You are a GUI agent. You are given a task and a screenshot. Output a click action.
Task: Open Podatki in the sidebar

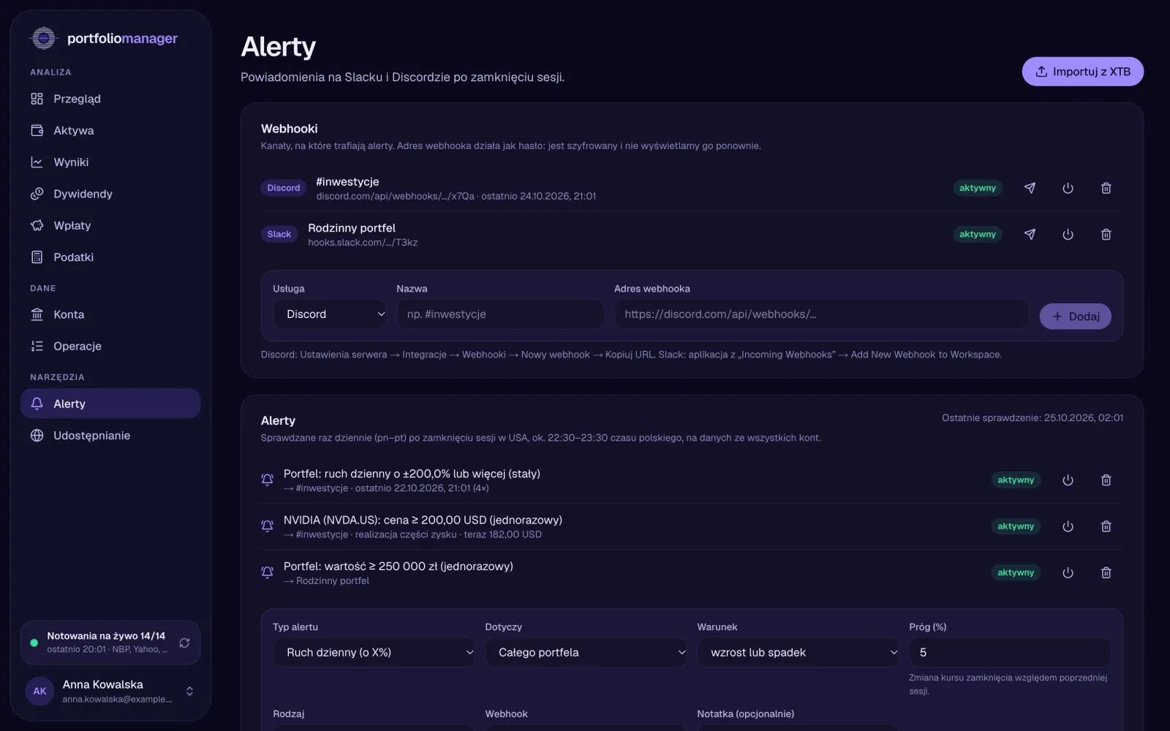tap(110, 257)
